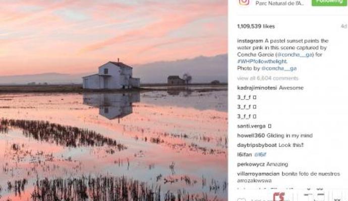This screenshot has height=201, width=348.
Task: Open the 4d post timestamp
Action: pos(343,26)
